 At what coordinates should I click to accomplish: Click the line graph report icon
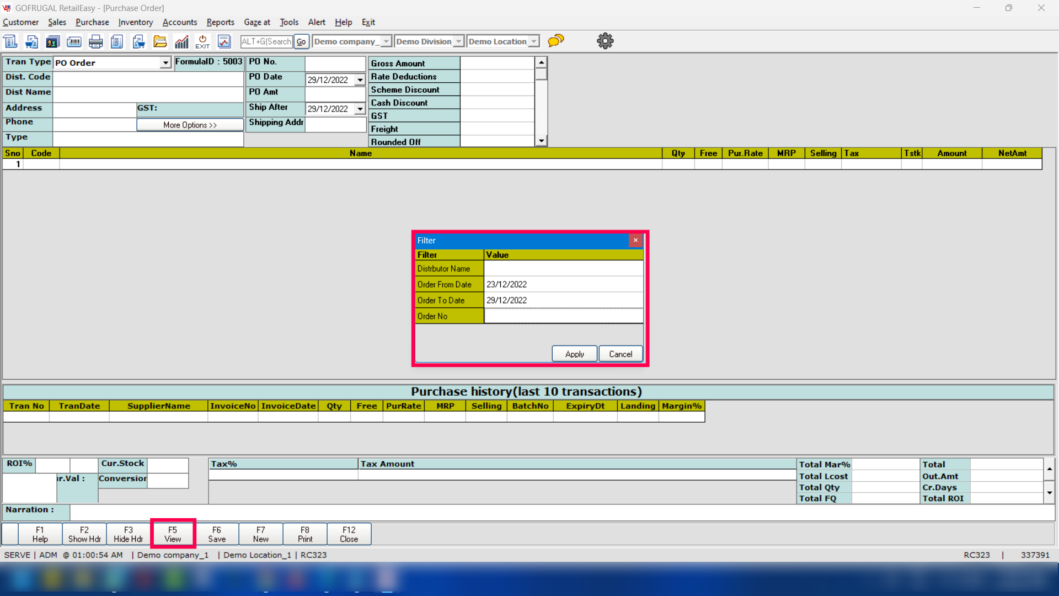coord(224,41)
